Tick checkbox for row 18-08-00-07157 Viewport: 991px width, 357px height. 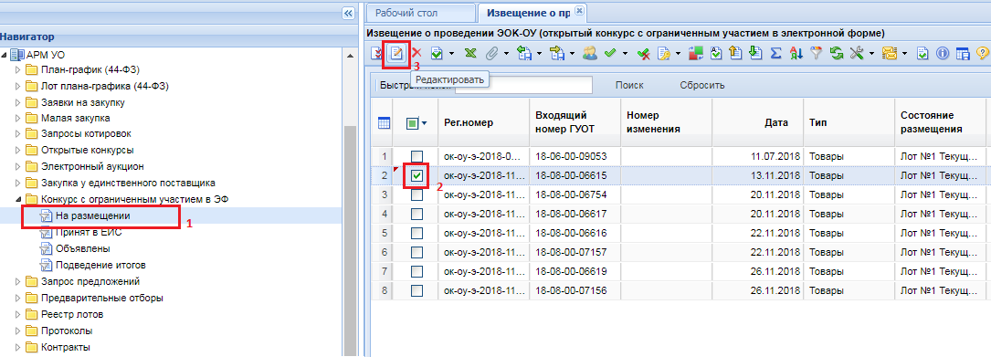point(416,252)
